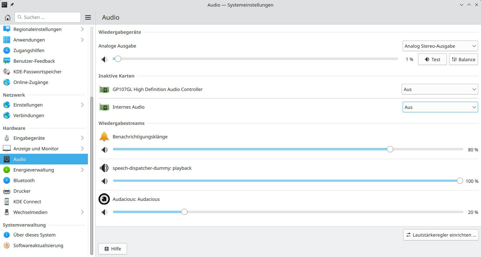Click the home icon in the sidebar header
This screenshot has width=481, height=257.
(8, 17)
